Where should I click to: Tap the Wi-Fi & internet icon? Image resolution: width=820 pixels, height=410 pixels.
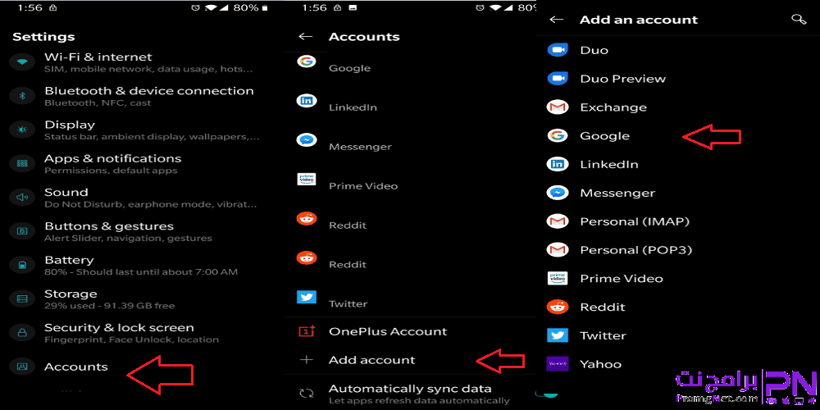22,61
